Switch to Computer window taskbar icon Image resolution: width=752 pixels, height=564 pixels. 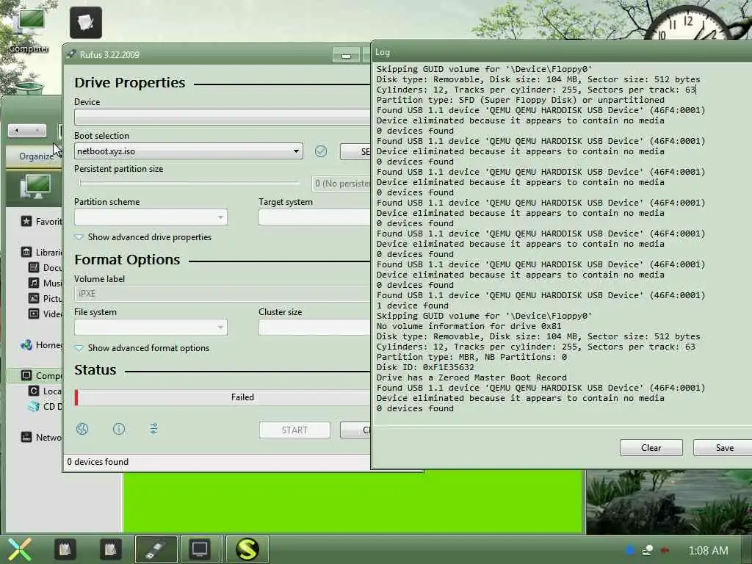[200, 549]
